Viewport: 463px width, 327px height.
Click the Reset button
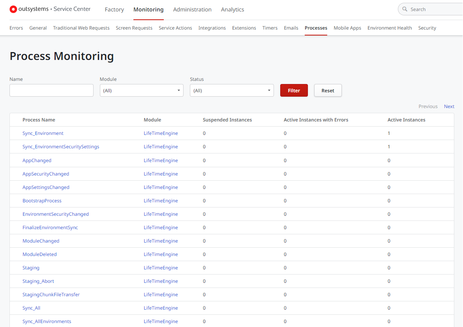328,90
